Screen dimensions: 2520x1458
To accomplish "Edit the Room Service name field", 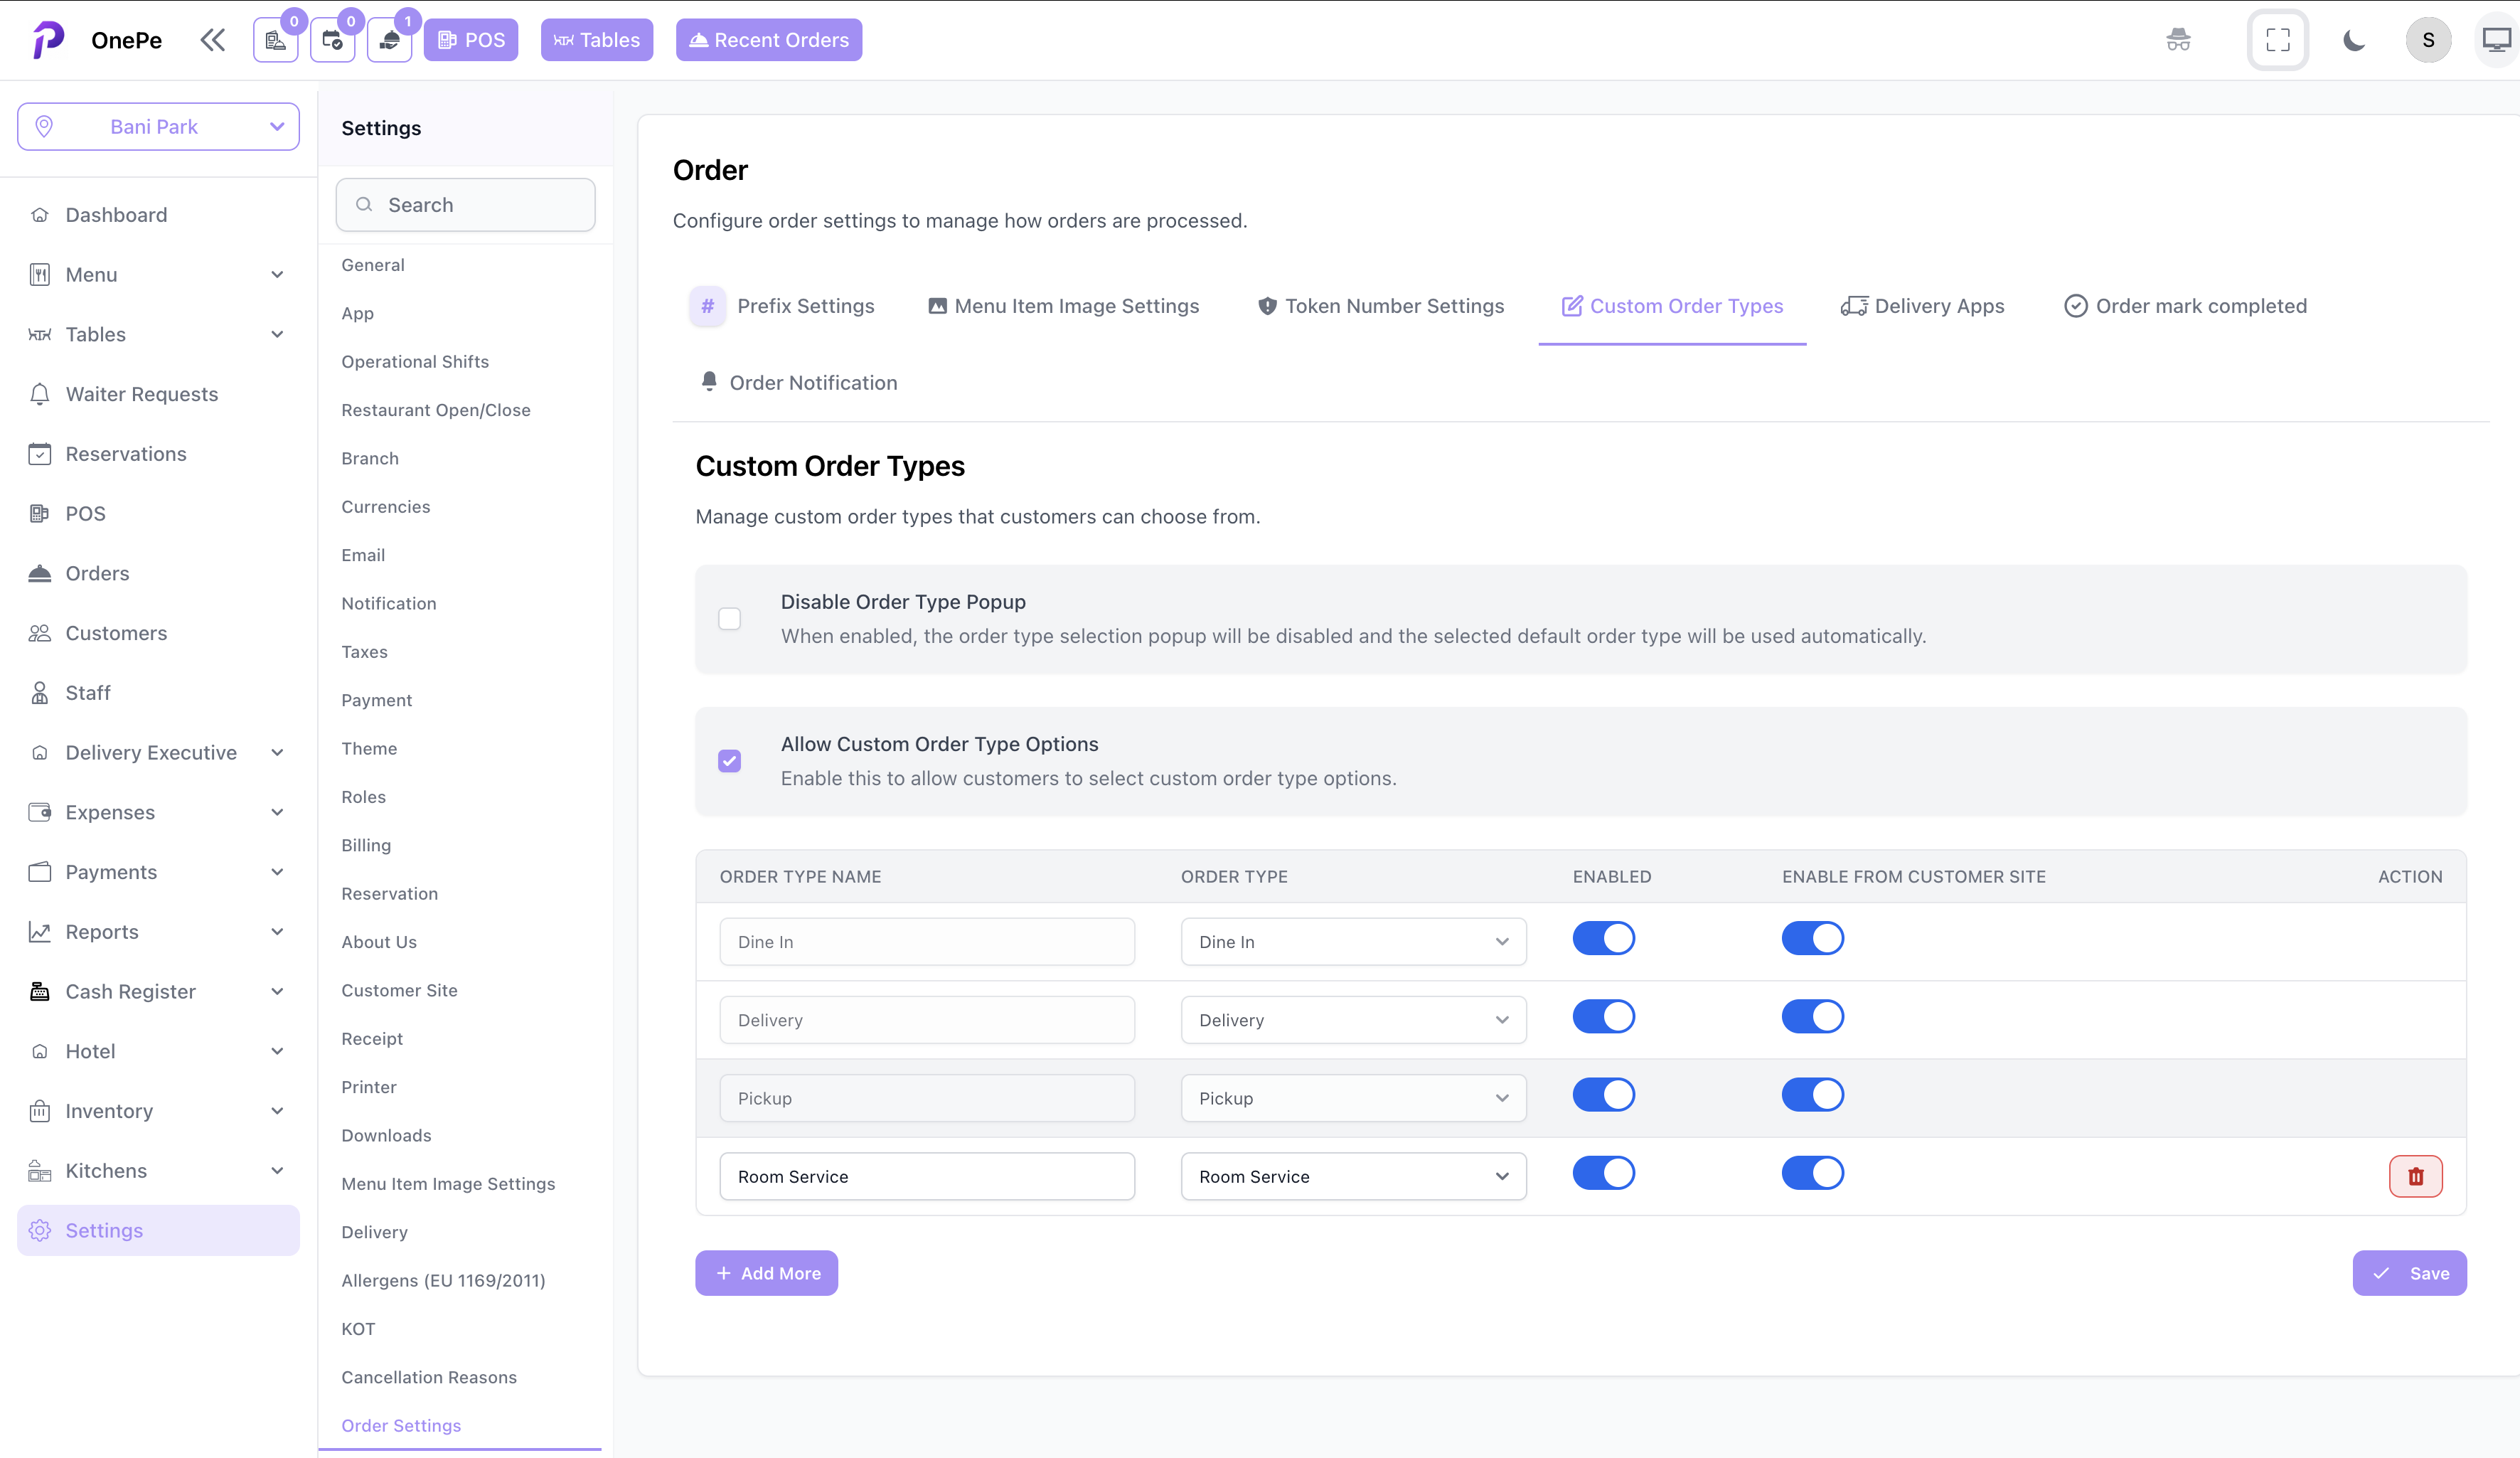I will coord(927,1176).
